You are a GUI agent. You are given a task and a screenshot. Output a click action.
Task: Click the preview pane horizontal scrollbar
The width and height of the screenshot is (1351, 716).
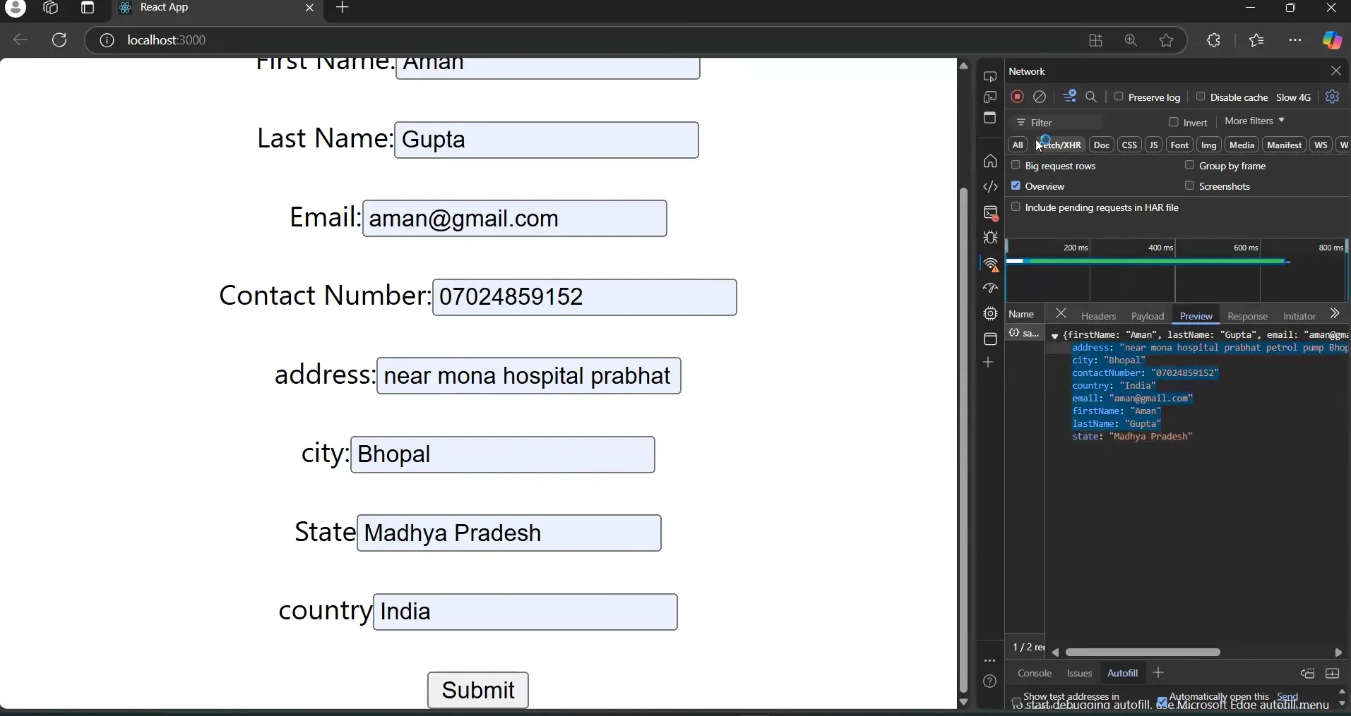pos(1143,653)
